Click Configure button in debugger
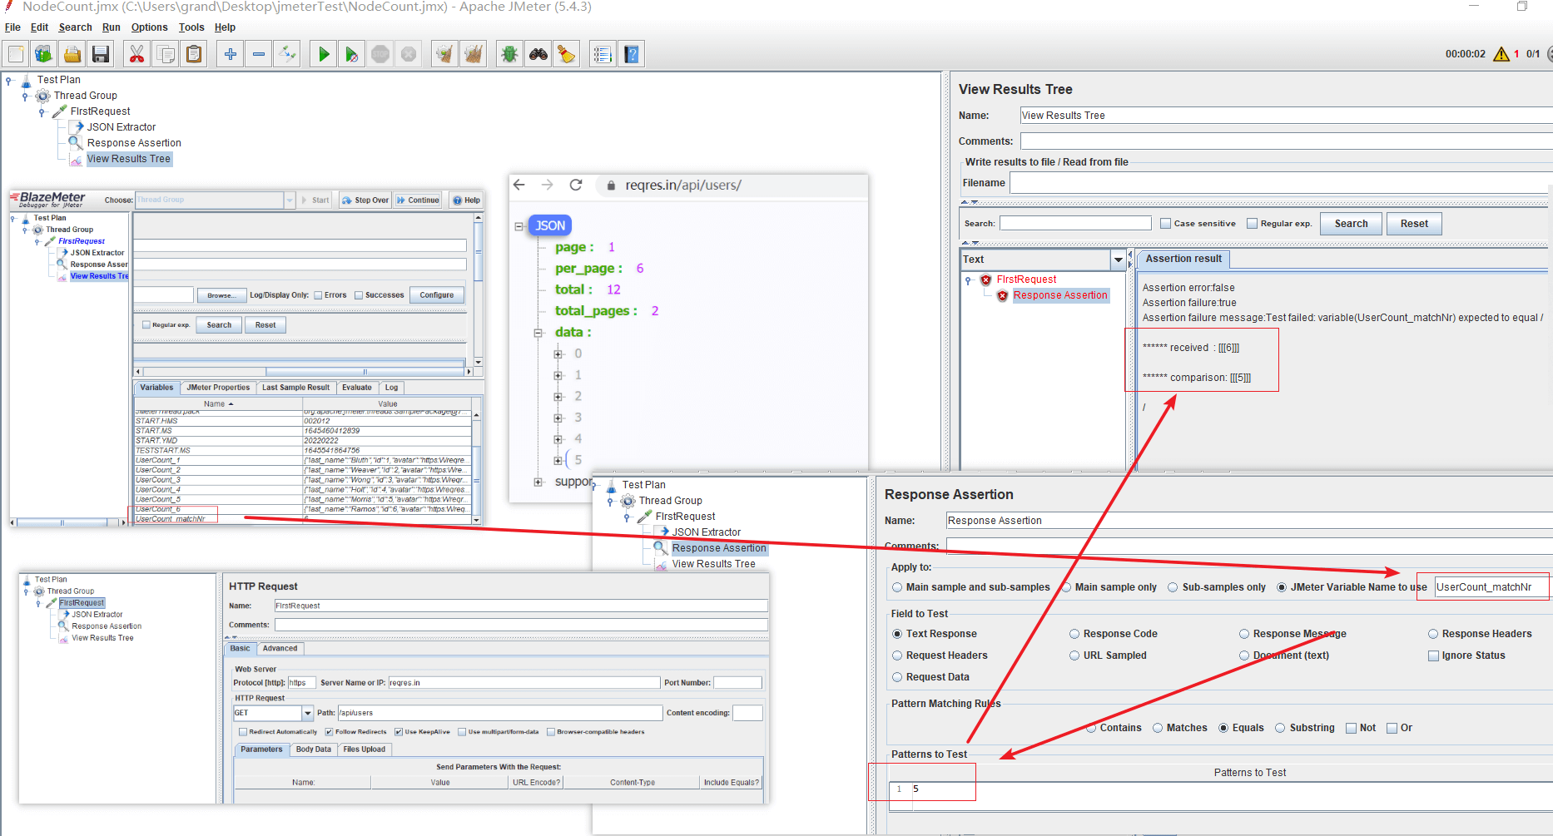Viewport: 1553px width, 836px height. click(x=437, y=295)
